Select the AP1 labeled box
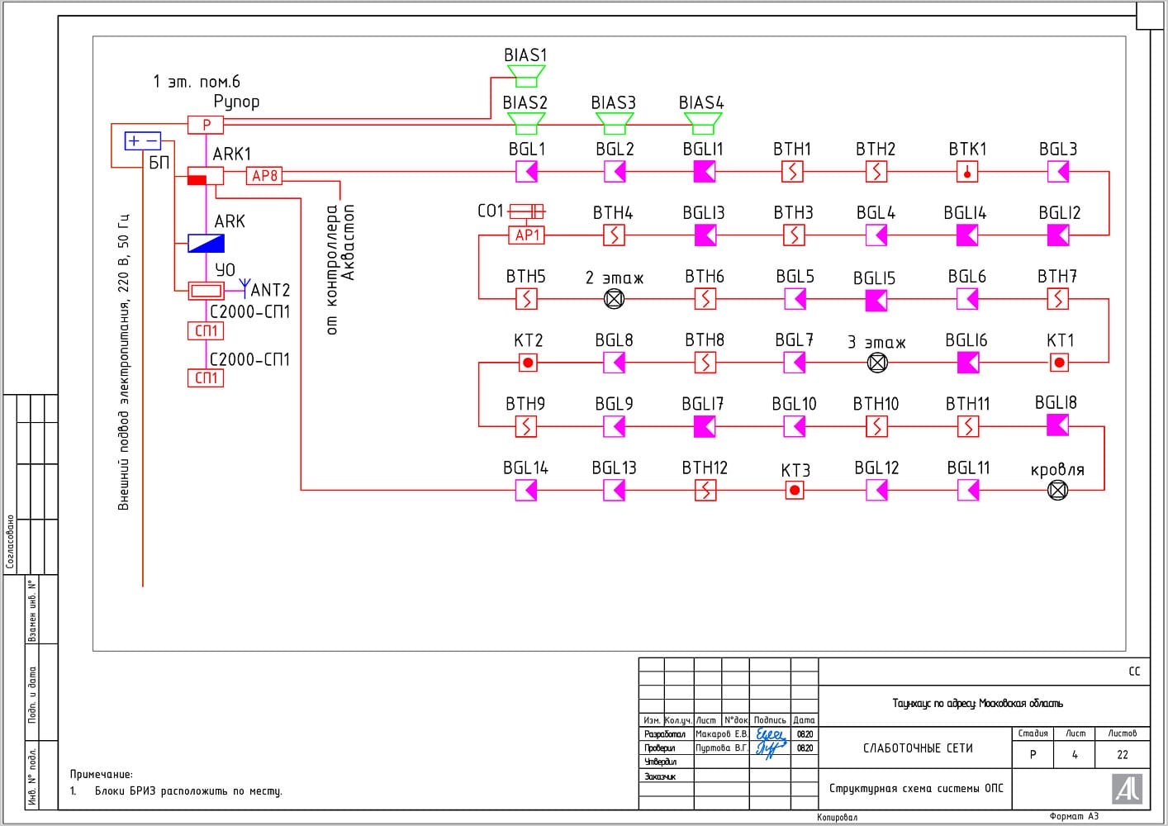 click(x=526, y=235)
